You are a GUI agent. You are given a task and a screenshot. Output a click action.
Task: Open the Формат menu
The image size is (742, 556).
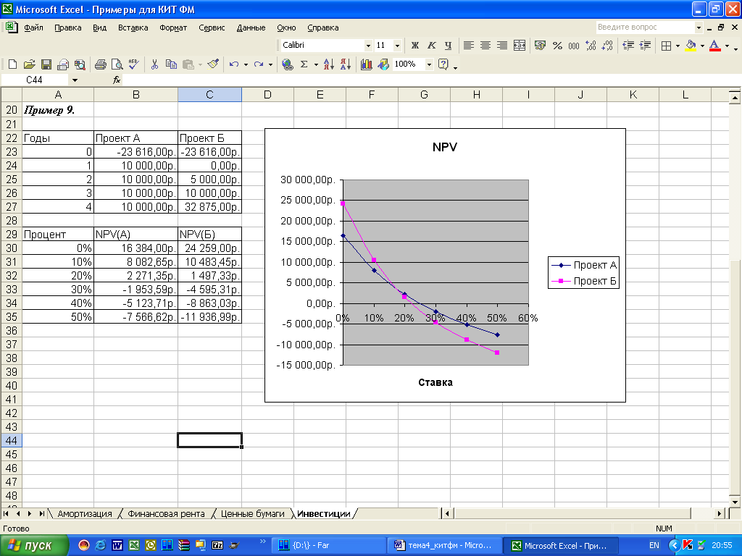[x=173, y=28]
